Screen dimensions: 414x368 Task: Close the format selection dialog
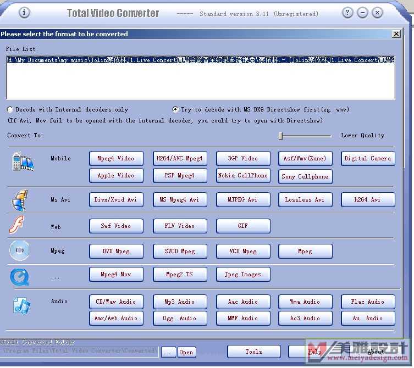pyautogui.click(x=396, y=34)
